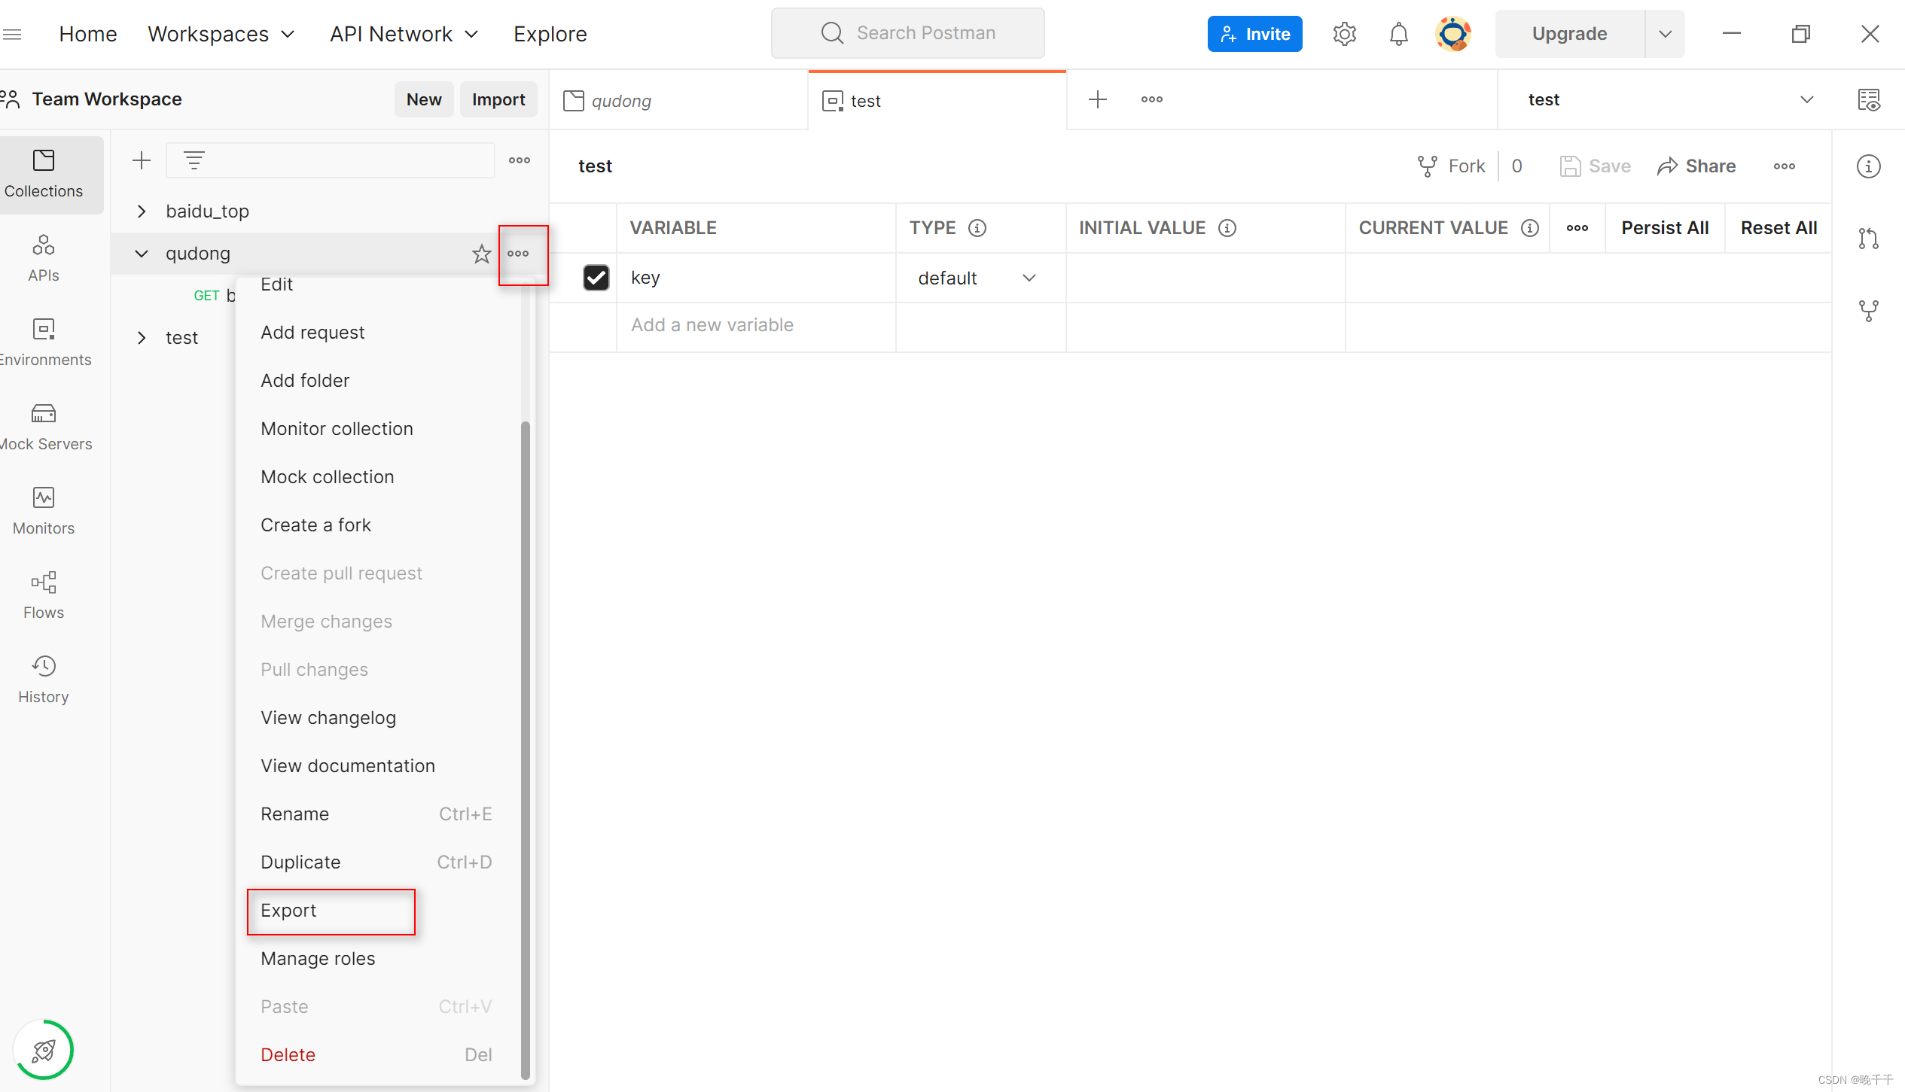Screen dimensions: 1905x1092
Task: Open Monitors in the sidebar
Action: coord(44,512)
